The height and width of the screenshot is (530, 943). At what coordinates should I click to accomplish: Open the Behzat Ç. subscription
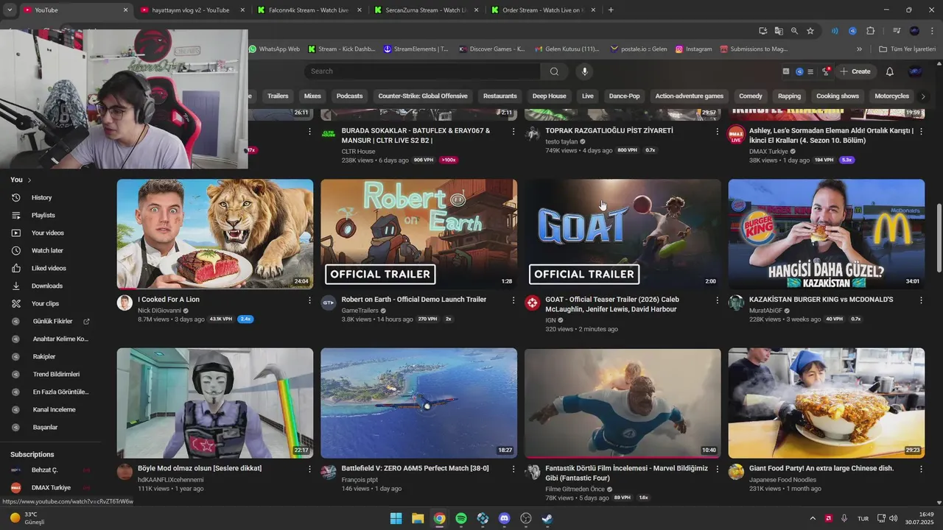tap(45, 470)
